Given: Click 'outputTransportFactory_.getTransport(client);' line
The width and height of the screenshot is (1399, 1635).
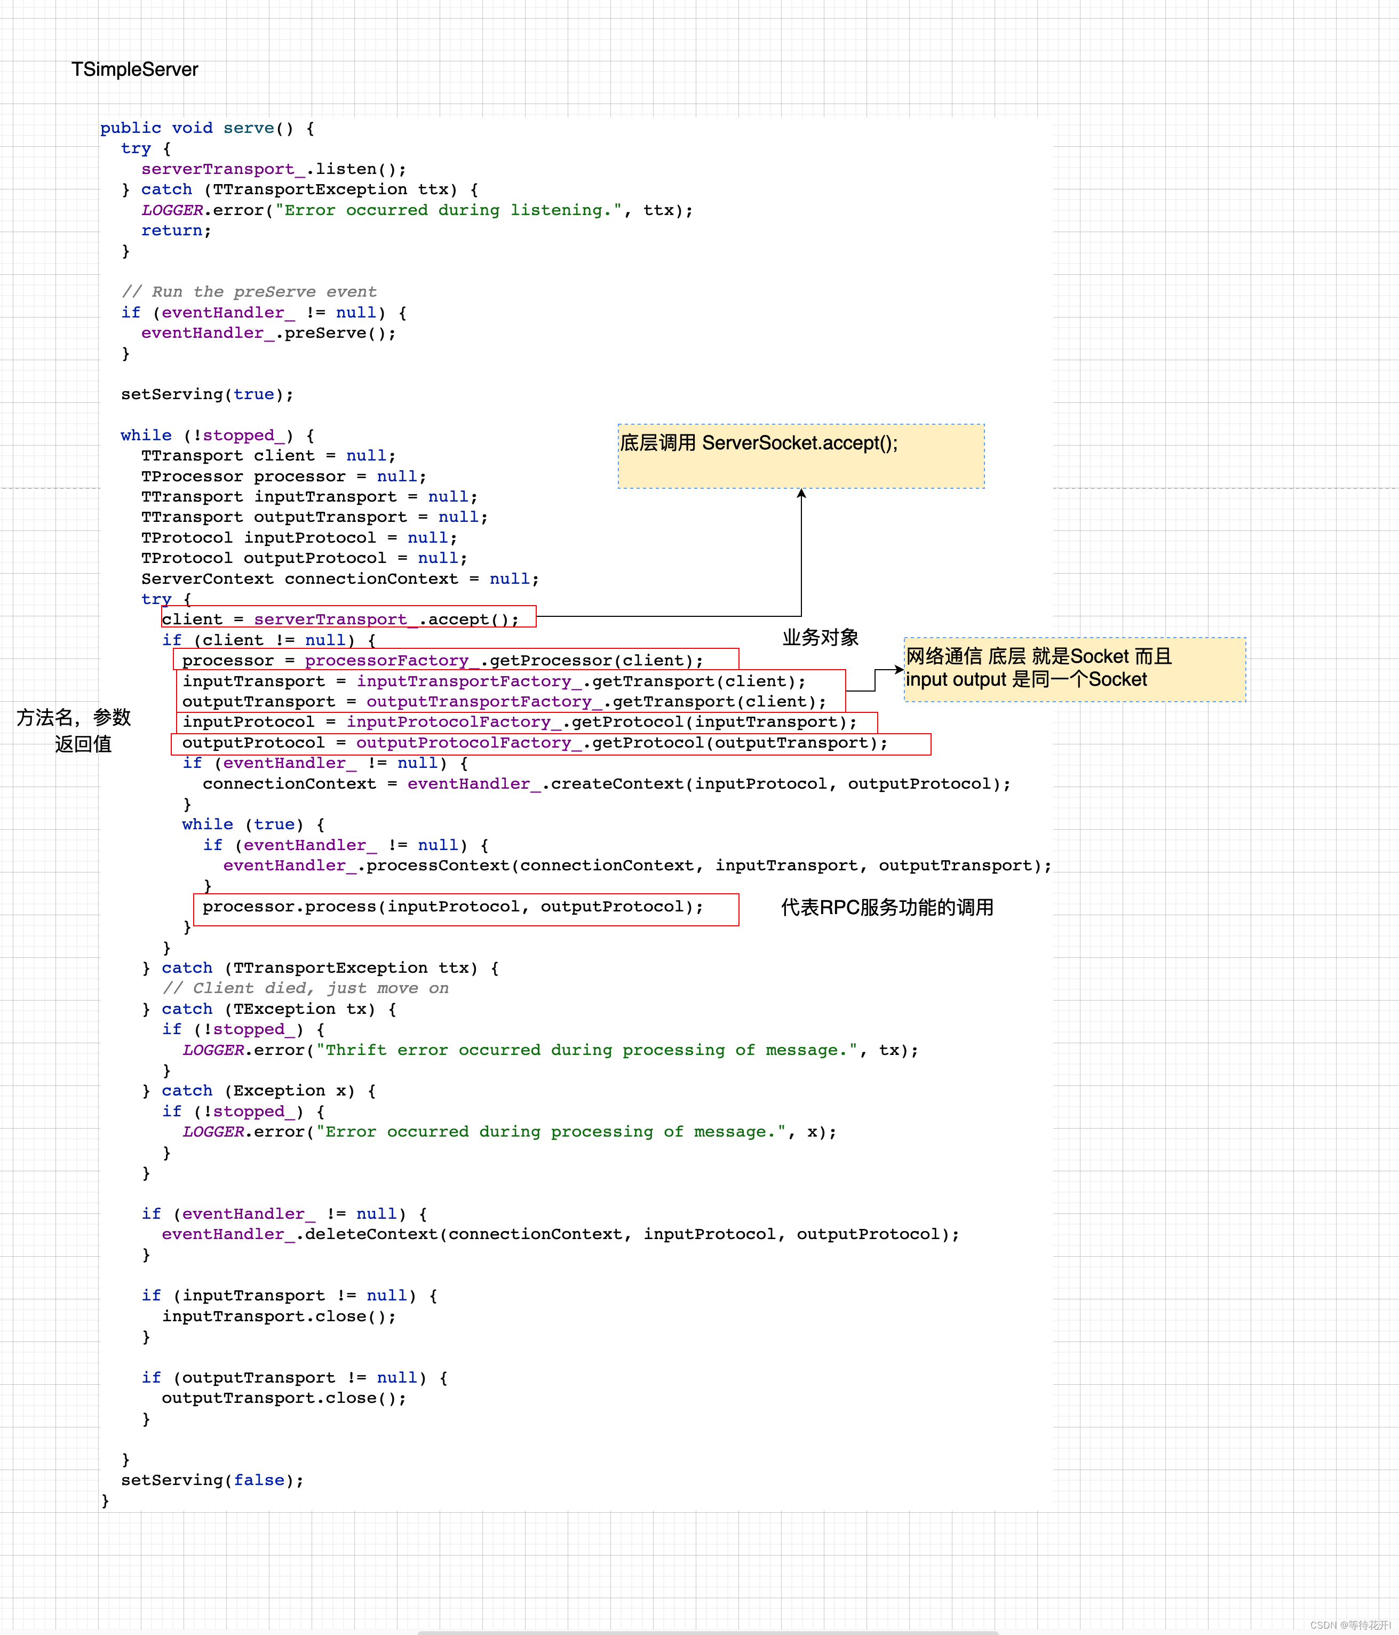Looking at the screenshot, I should pyautogui.click(x=505, y=702).
